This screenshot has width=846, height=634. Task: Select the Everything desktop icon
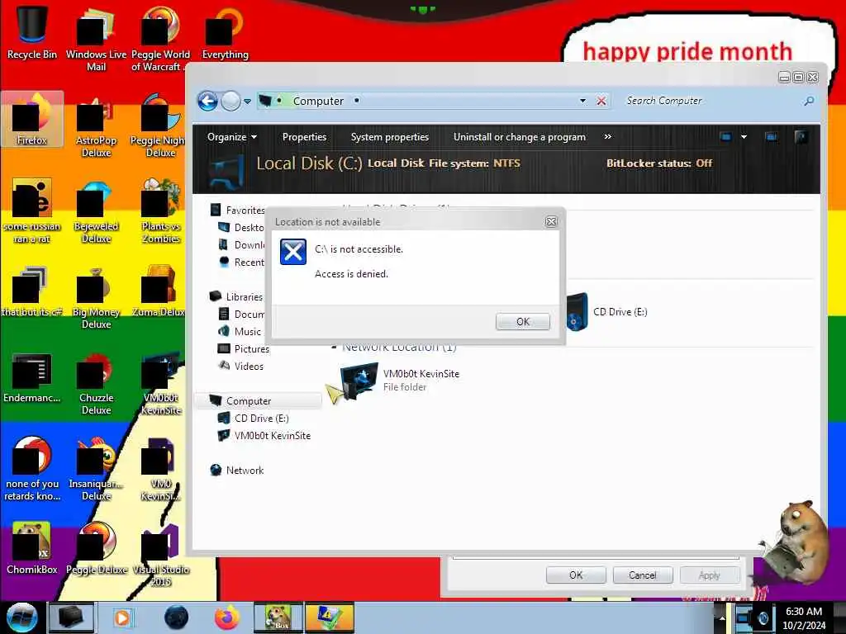click(225, 32)
